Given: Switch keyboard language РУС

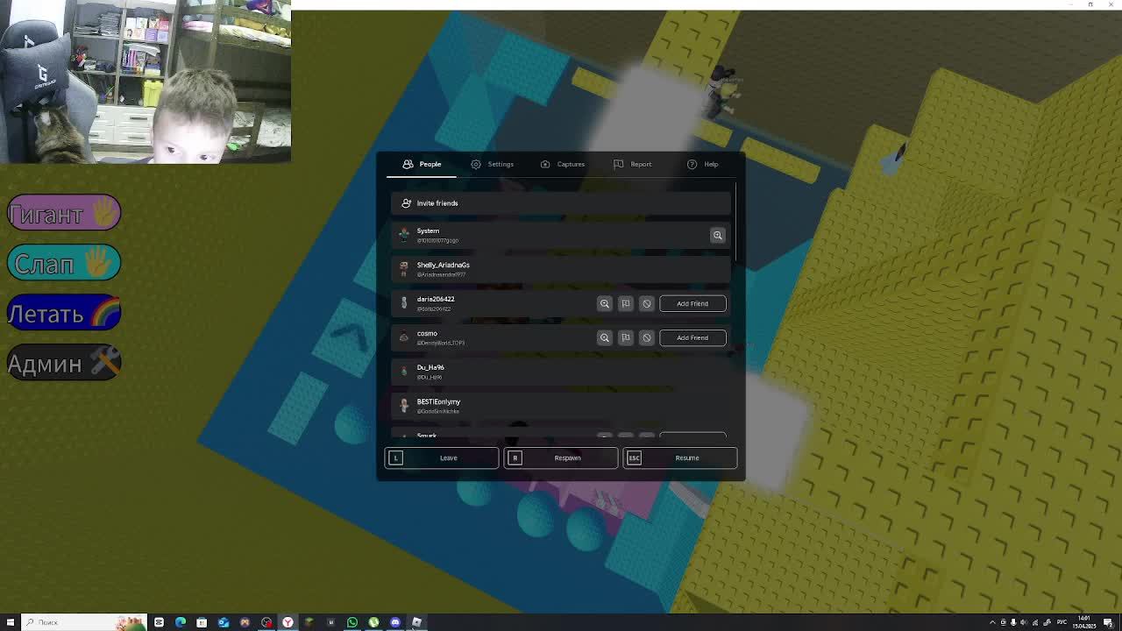Looking at the screenshot, I should pyautogui.click(x=1062, y=622).
